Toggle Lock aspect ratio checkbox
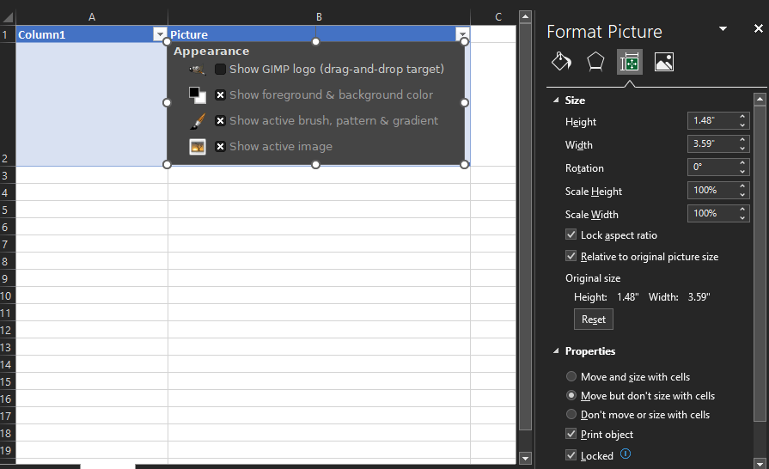The height and width of the screenshot is (469, 769). [x=571, y=234]
